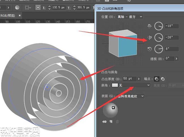Screen dimensions: 184x137
Task: Click the recolor artwork color wheel icon
Action: (x=18, y=7)
